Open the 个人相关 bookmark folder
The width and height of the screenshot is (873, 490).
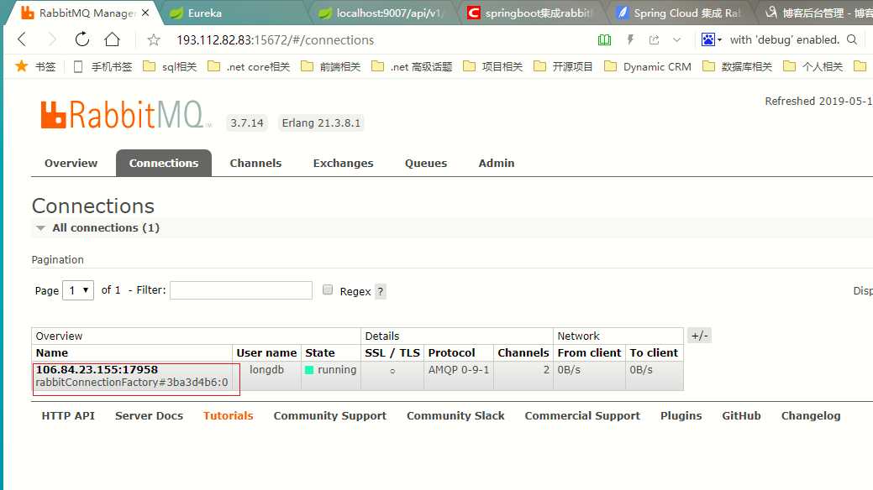(x=813, y=67)
